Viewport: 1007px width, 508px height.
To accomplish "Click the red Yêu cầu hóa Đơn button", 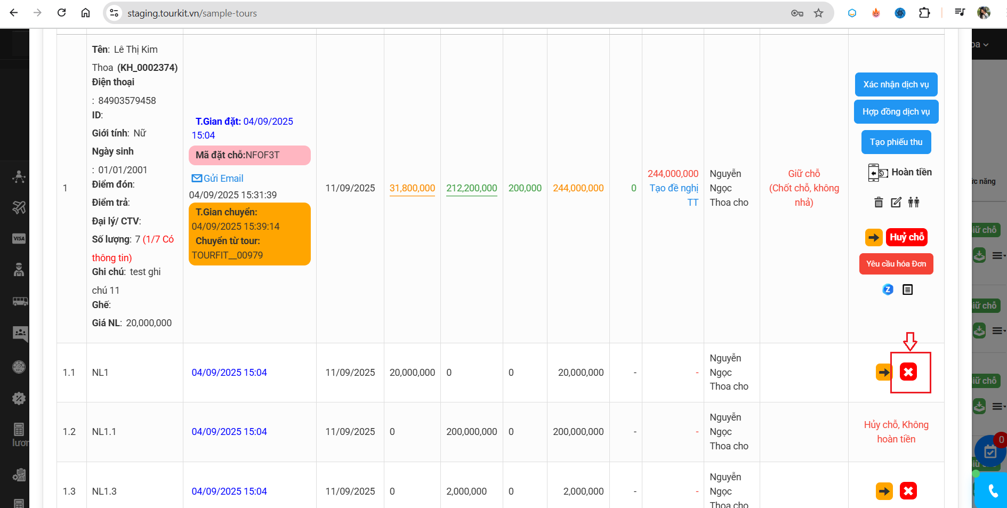I will coord(896,264).
